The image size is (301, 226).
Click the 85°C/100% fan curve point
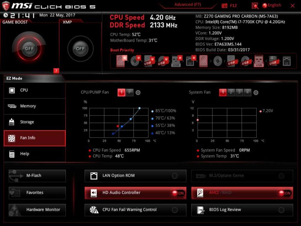tap(140, 108)
